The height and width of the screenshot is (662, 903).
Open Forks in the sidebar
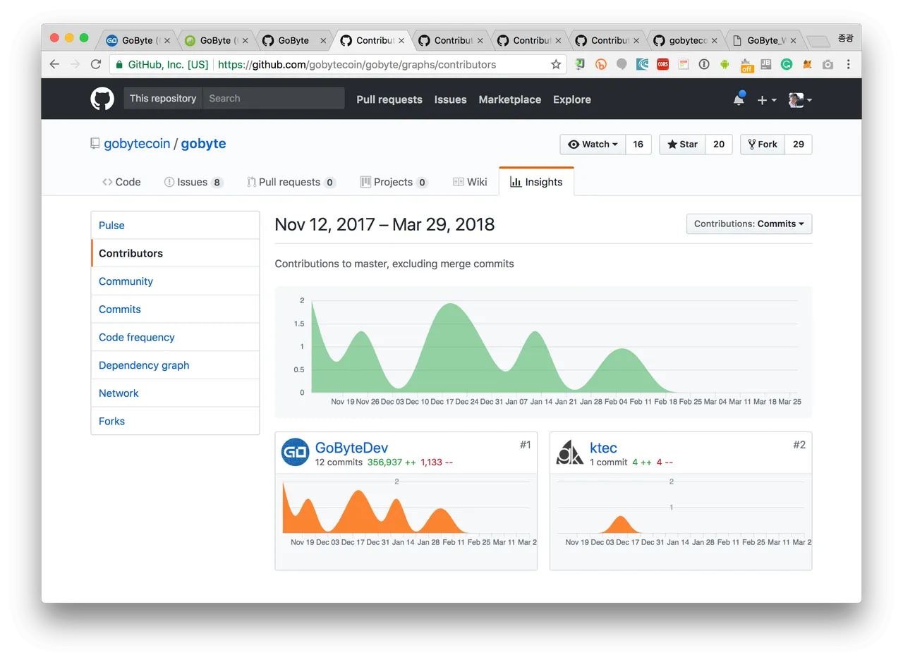pyautogui.click(x=175, y=421)
